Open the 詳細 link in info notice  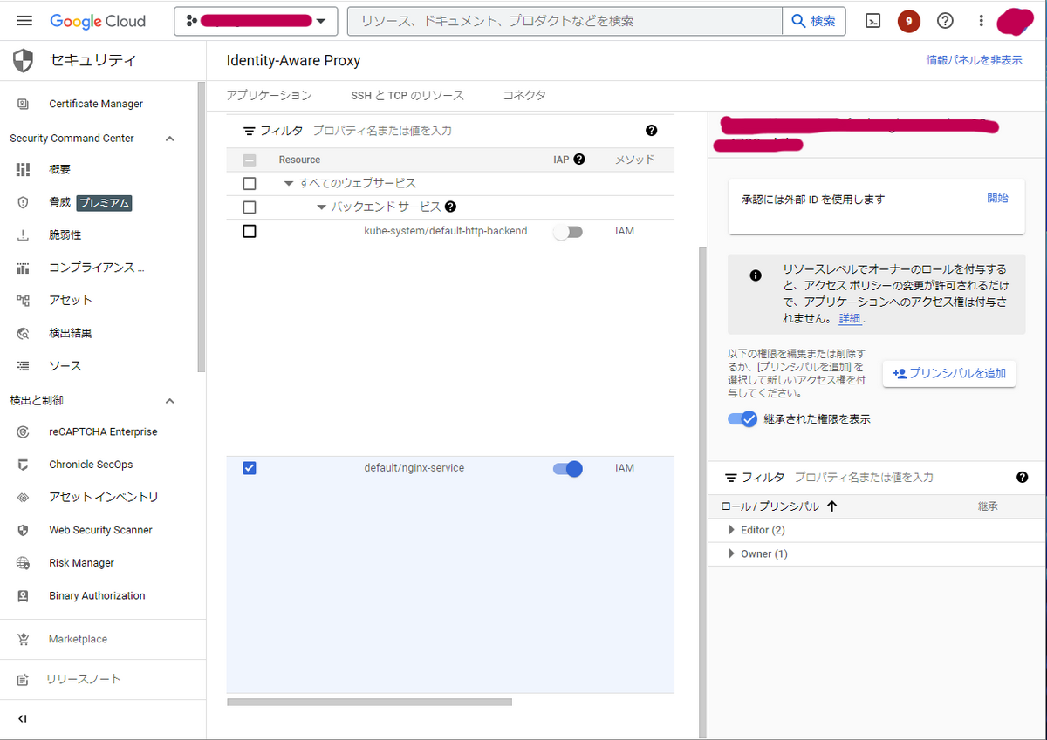pyautogui.click(x=850, y=319)
